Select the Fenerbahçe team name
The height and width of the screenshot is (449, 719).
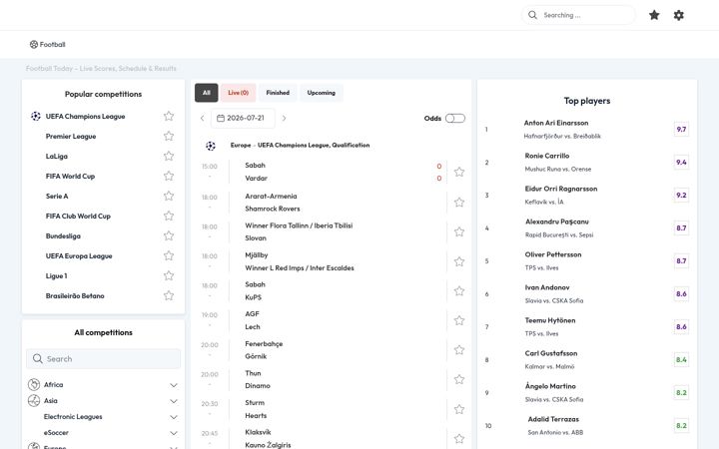tap(264, 343)
